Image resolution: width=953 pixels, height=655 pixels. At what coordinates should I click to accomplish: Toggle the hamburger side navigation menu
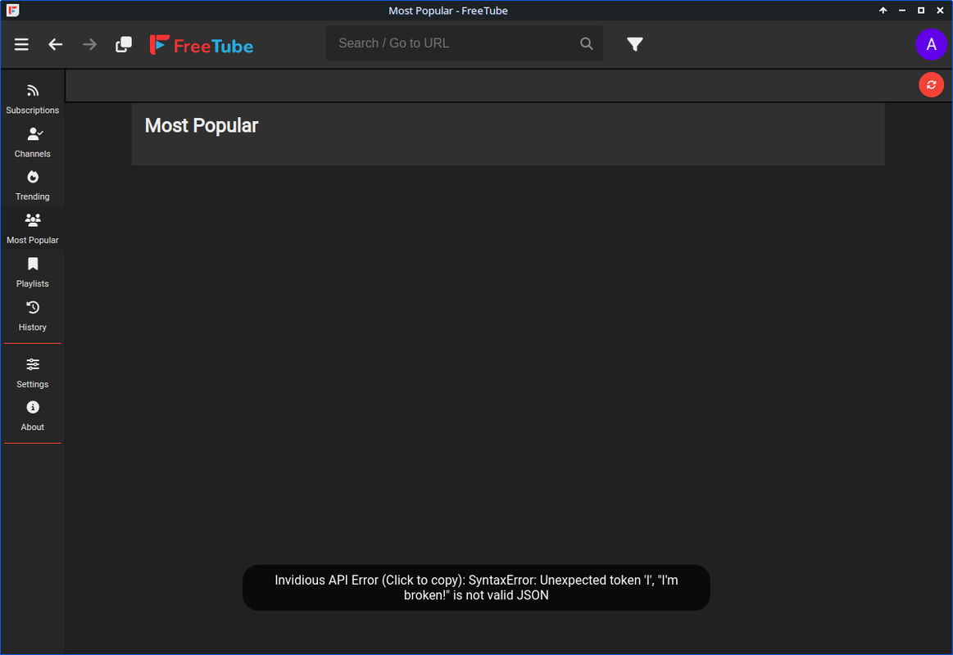[21, 44]
